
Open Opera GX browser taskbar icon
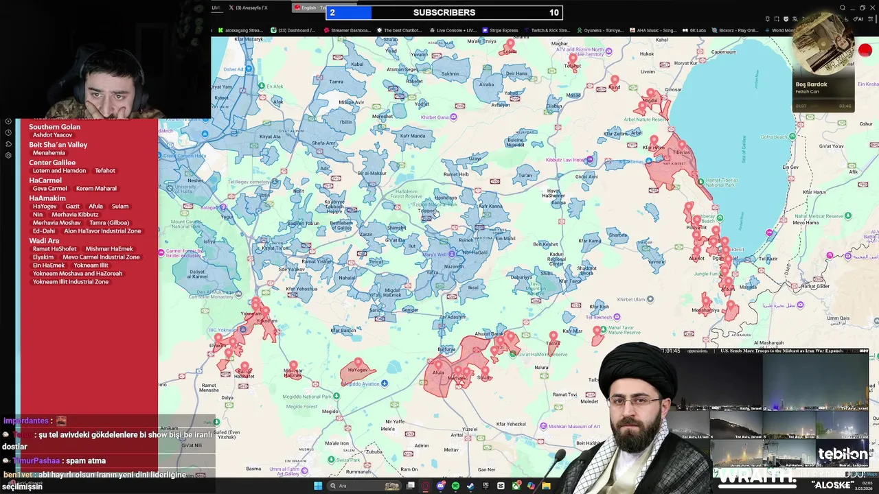pos(426,486)
